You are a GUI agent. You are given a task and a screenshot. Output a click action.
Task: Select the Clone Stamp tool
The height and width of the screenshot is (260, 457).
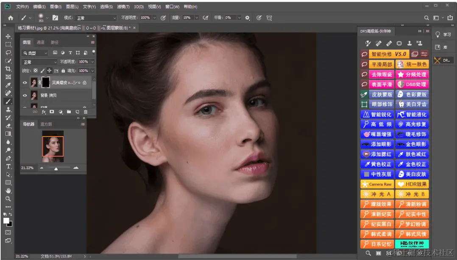8,109
